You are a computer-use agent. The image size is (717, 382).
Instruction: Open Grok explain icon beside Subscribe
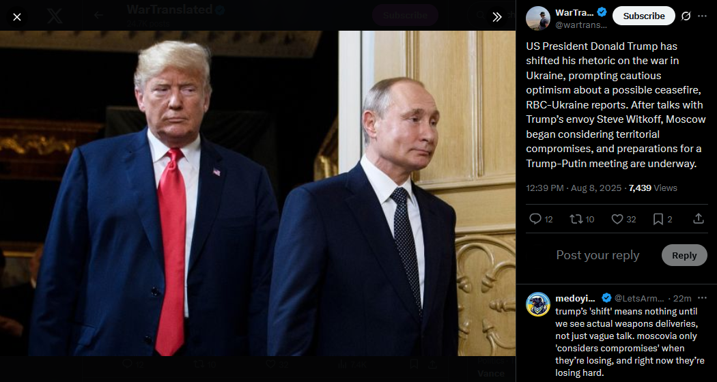click(x=686, y=16)
